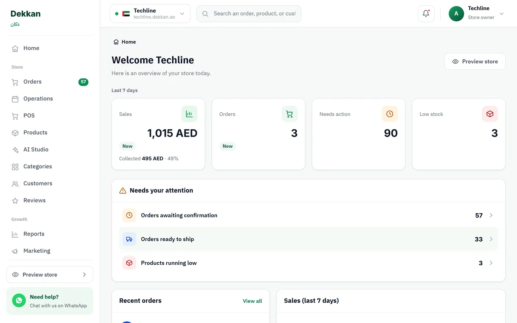Click the Dekkan logo text

point(25,14)
